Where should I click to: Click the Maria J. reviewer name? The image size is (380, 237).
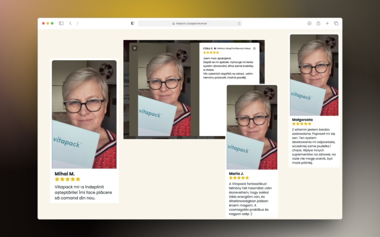tap(236, 173)
